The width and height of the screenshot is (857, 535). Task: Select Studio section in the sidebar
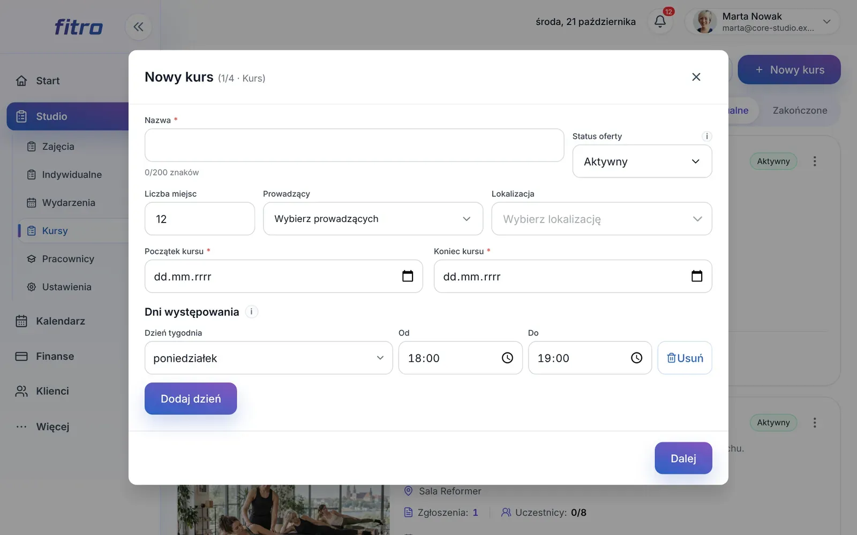67,116
